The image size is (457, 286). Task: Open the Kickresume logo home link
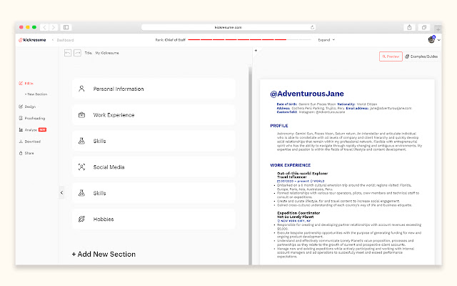pos(32,40)
